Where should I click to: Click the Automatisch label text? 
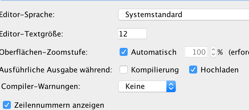coord(154,52)
